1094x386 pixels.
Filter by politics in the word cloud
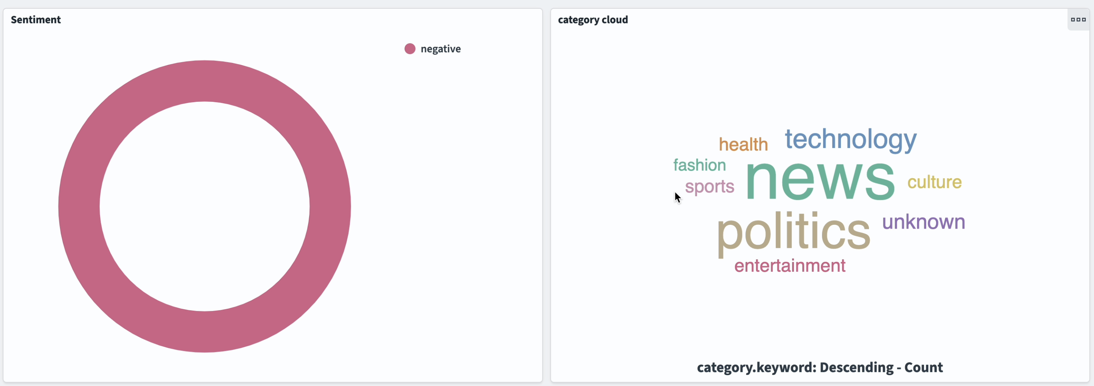point(793,232)
